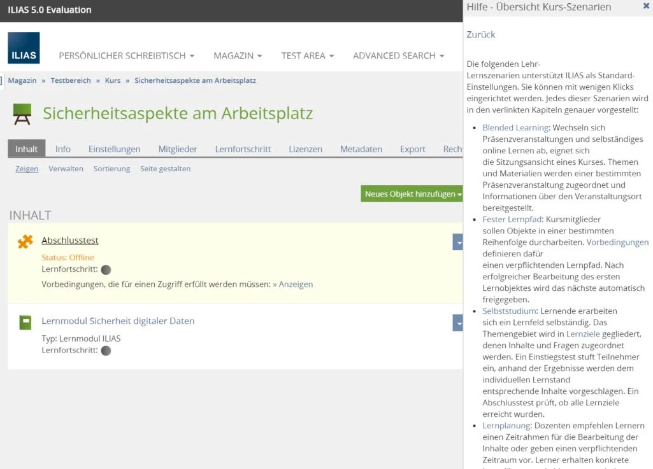Open the Magazin menu

coord(238,56)
